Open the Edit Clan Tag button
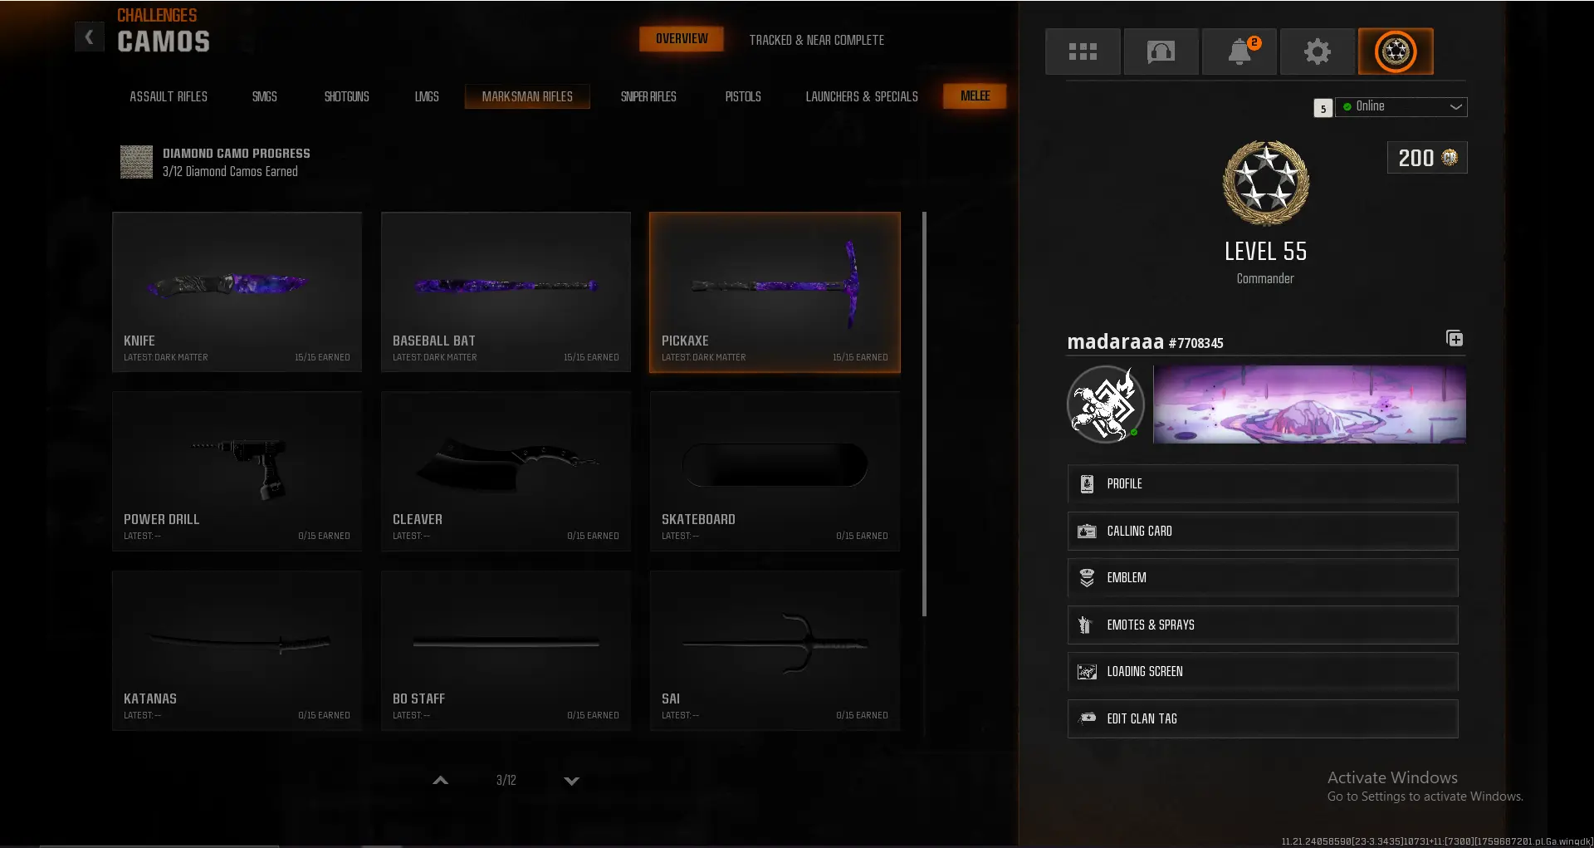This screenshot has width=1594, height=848. pos(1263,719)
